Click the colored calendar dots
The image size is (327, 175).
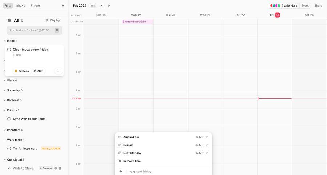[x=275, y=6]
